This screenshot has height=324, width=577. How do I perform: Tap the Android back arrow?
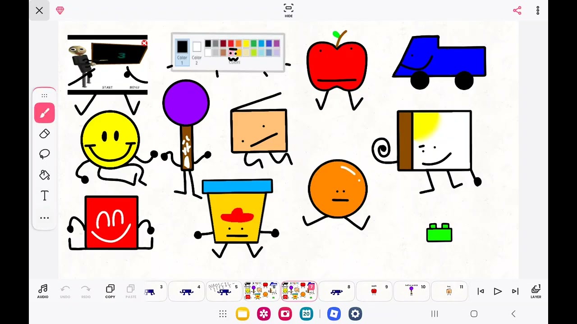tap(513, 314)
